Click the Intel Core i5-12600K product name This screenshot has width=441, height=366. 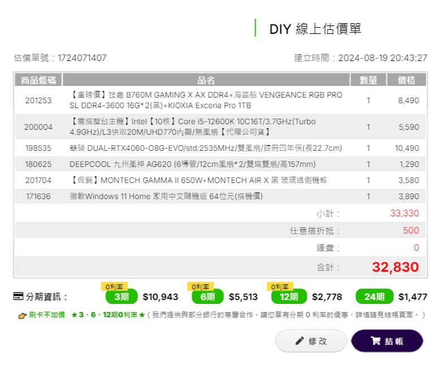click(x=193, y=127)
